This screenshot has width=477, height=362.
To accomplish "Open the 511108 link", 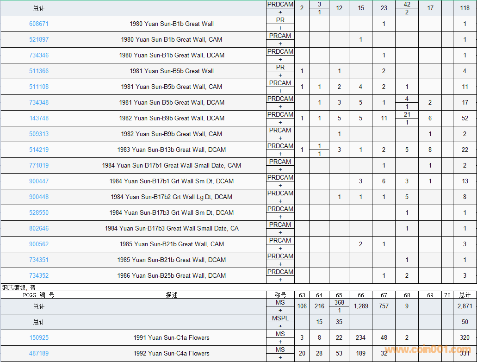I will (39, 87).
